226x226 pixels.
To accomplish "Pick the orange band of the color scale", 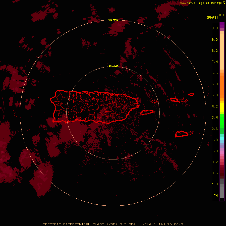I will 222,87.
